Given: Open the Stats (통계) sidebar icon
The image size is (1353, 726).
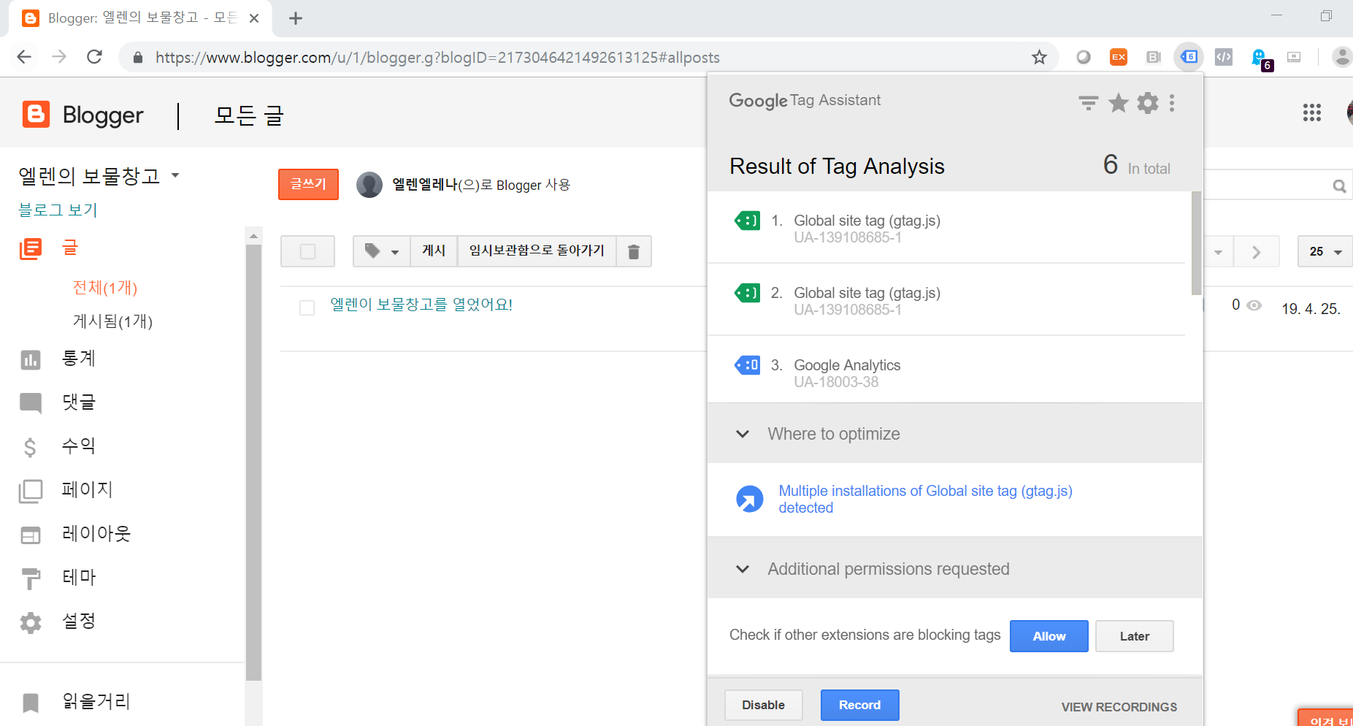Looking at the screenshot, I should 31,359.
